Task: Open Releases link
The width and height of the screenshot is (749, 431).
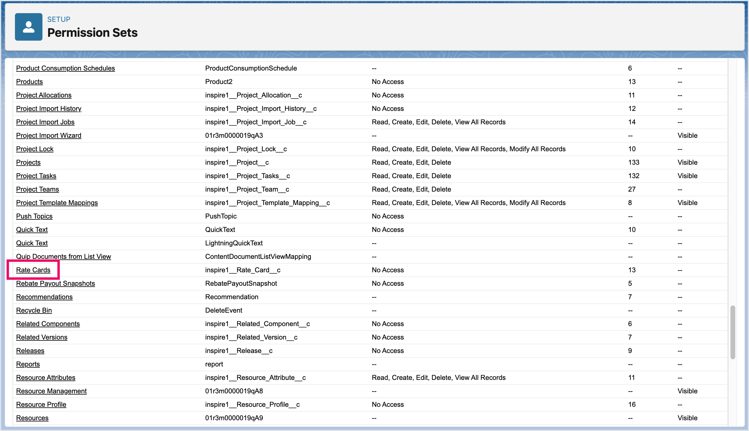Action: click(x=30, y=351)
